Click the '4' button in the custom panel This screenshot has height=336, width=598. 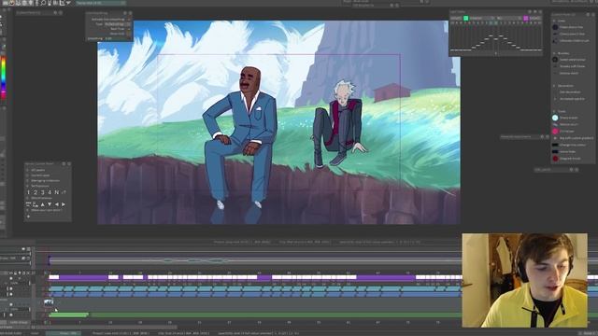click(50, 192)
